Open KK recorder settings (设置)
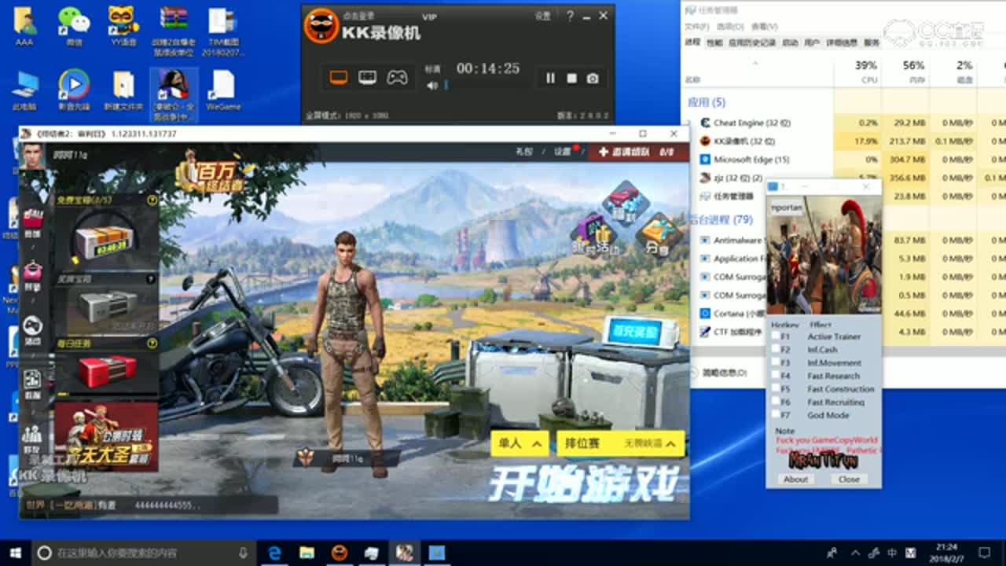The image size is (1006, 566). tap(543, 16)
